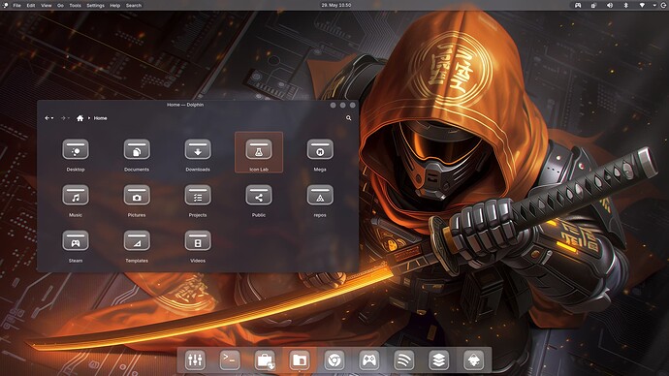Click the logout icon in top panel
The image size is (669, 376).
tap(664, 6)
